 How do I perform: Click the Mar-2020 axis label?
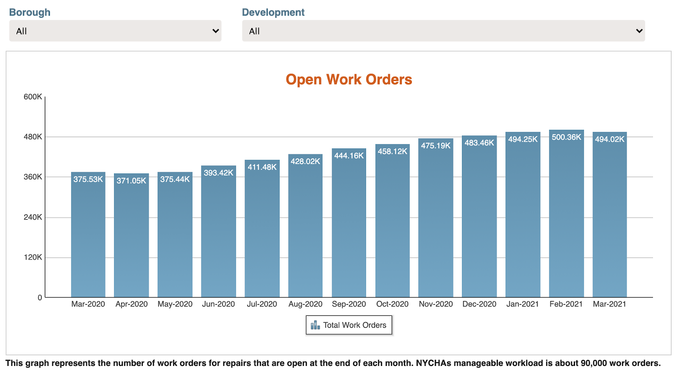tap(88, 304)
